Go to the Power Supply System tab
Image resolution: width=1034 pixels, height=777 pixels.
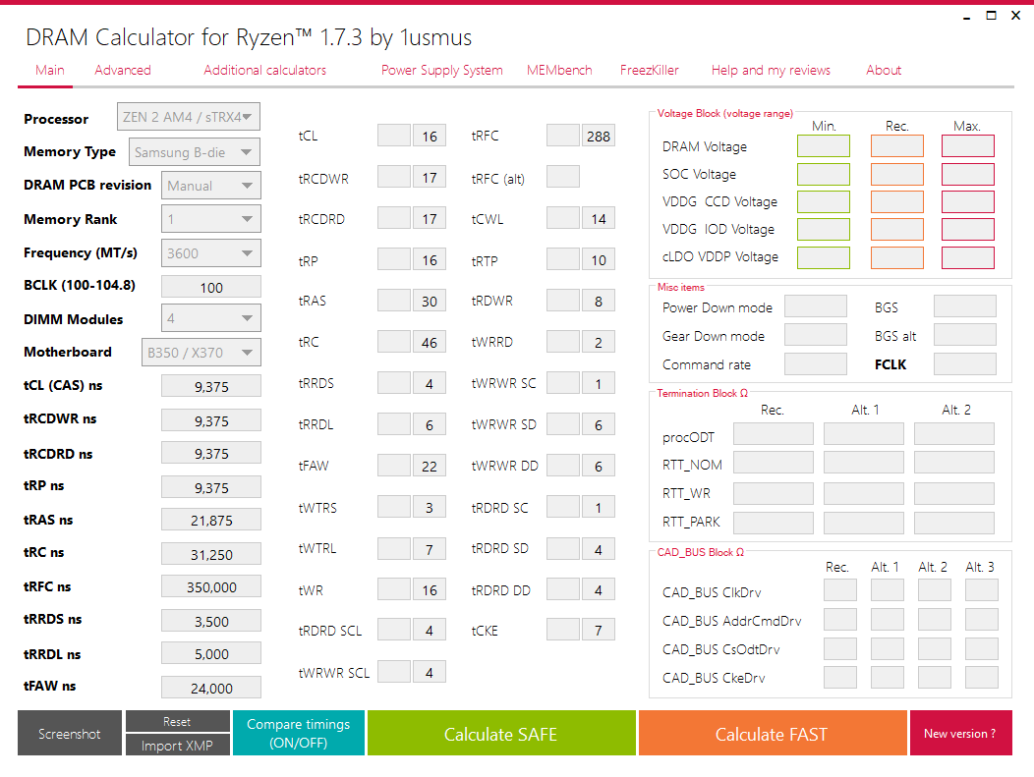[442, 71]
